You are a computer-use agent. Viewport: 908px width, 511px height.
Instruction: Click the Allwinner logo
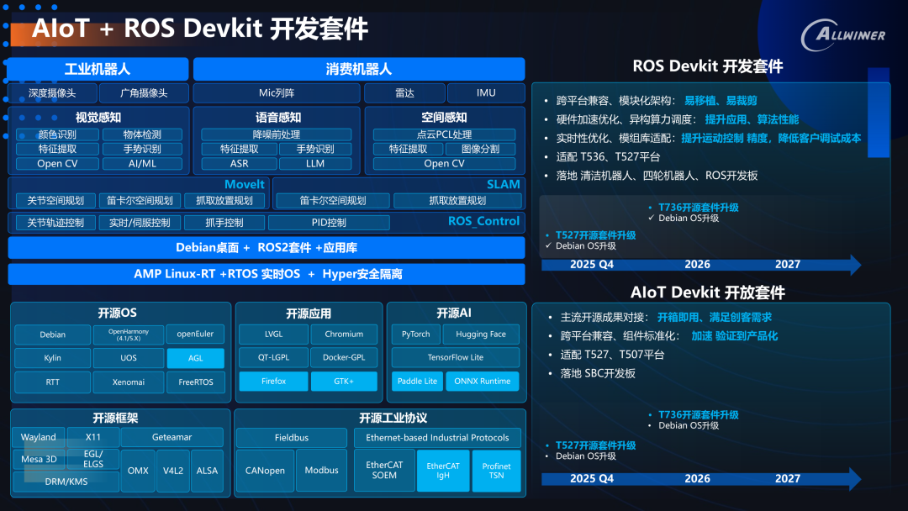(x=842, y=35)
